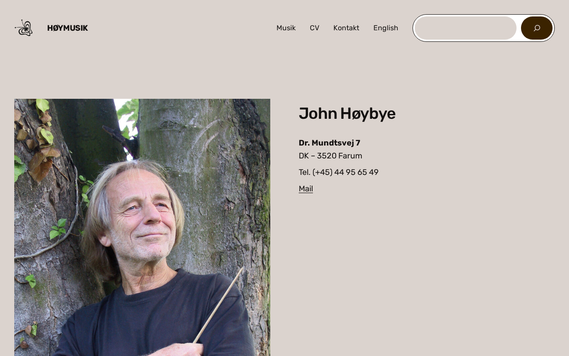Click the portrait photo of John Høybye
The height and width of the screenshot is (356, 569).
point(142,227)
